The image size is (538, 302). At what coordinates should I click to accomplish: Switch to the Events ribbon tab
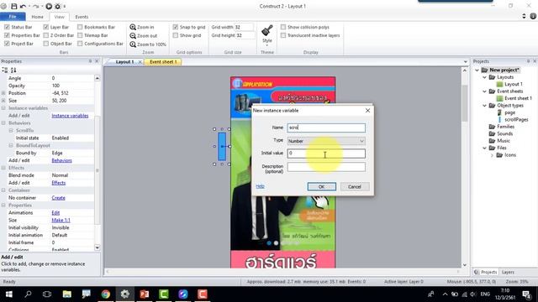click(x=82, y=17)
